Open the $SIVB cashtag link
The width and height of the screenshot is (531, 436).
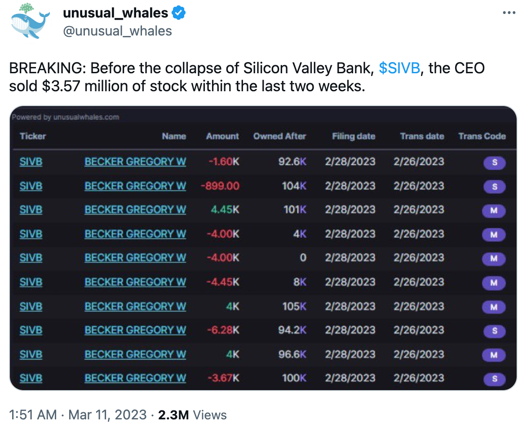click(x=399, y=68)
